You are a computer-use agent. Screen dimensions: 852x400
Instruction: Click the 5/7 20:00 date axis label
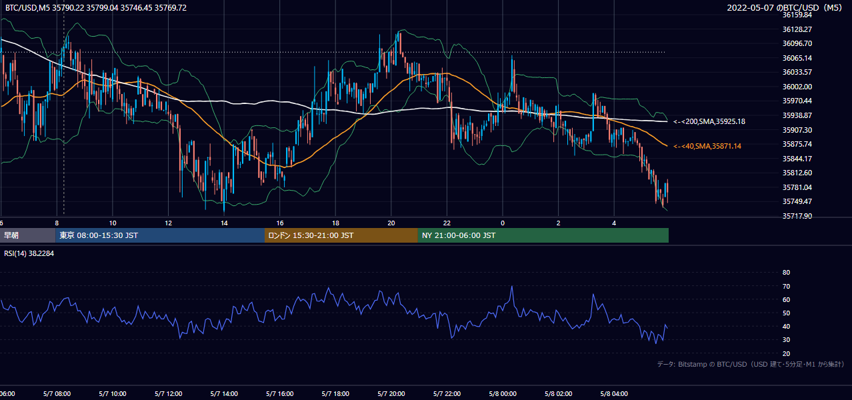pos(391,394)
